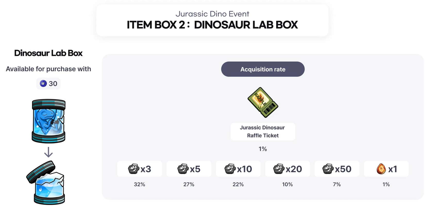Click the fossil skull x10 reward icon

point(230,169)
